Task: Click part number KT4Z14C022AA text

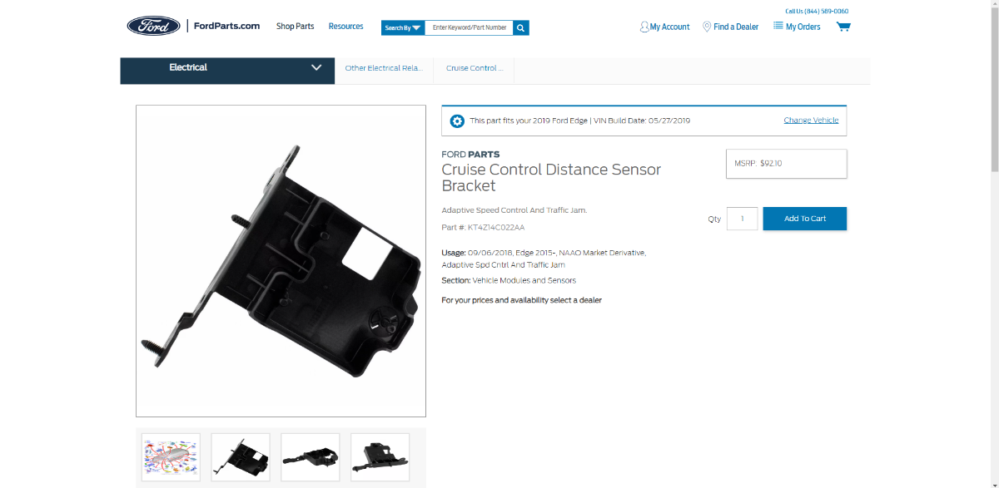Action: click(x=496, y=227)
